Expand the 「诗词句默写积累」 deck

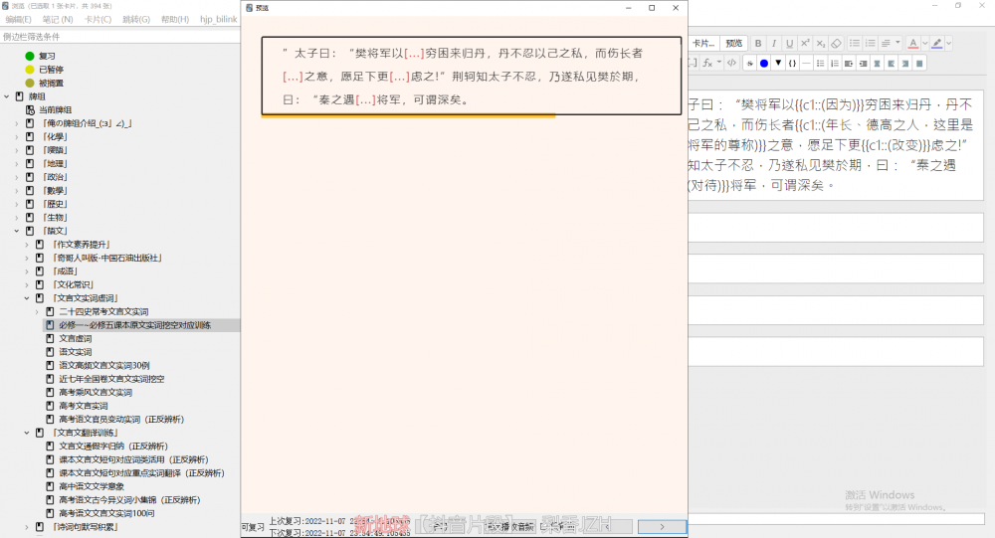point(27,527)
